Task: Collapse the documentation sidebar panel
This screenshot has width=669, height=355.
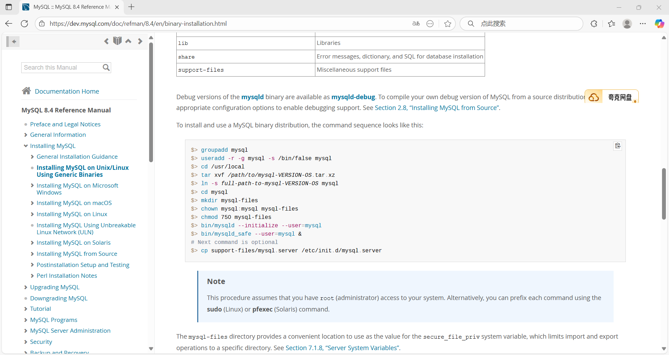Action: (x=13, y=42)
